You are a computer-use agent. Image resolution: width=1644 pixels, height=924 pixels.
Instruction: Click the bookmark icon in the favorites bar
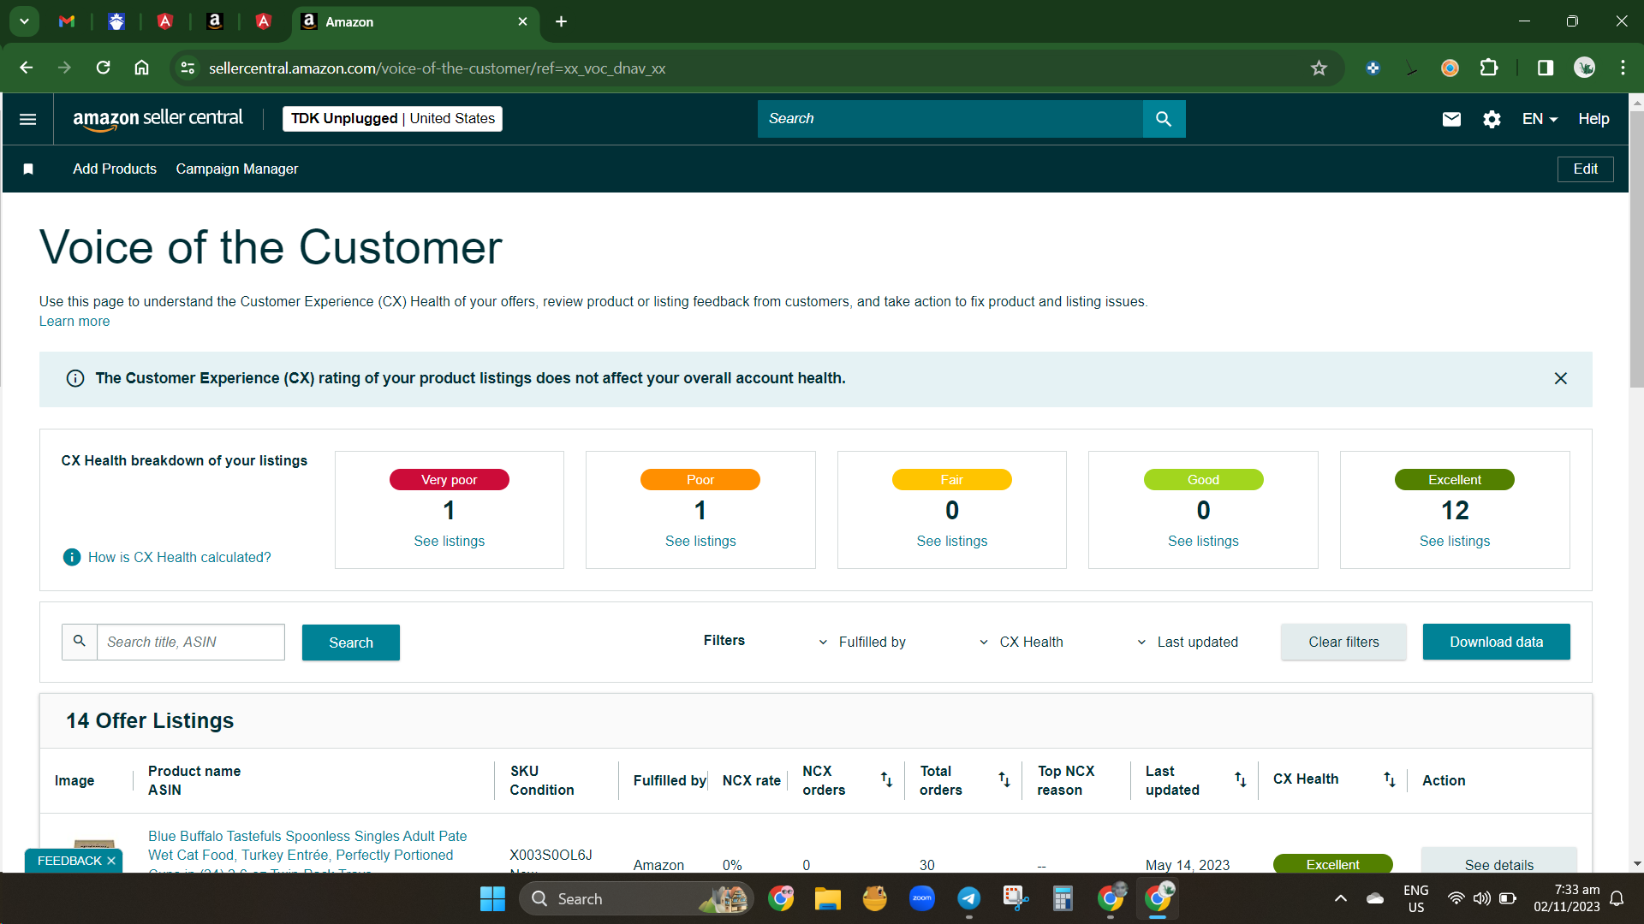coord(28,169)
